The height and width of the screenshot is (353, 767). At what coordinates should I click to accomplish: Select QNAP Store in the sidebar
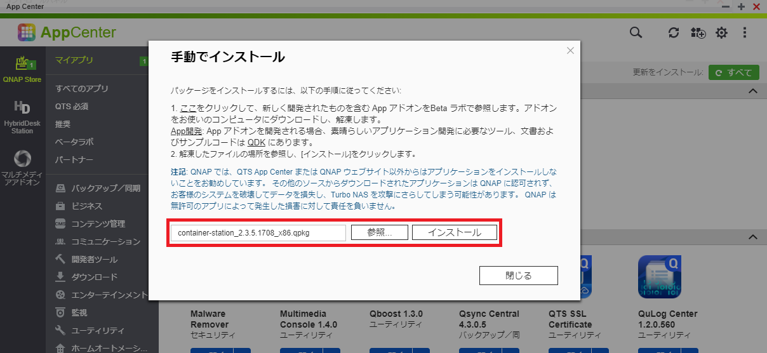[x=22, y=70]
